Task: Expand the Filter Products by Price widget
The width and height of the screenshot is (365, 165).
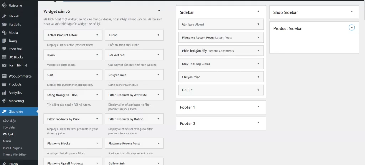Action: point(97,119)
